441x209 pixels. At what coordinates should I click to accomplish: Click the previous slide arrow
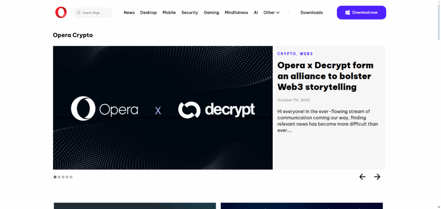click(x=363, y=177)
